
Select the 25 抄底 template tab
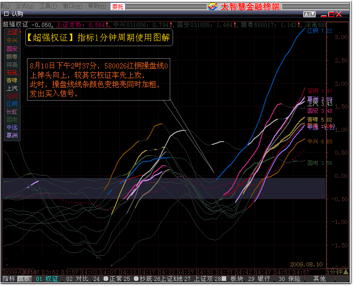pyautogui.click(x=139, y=279)
